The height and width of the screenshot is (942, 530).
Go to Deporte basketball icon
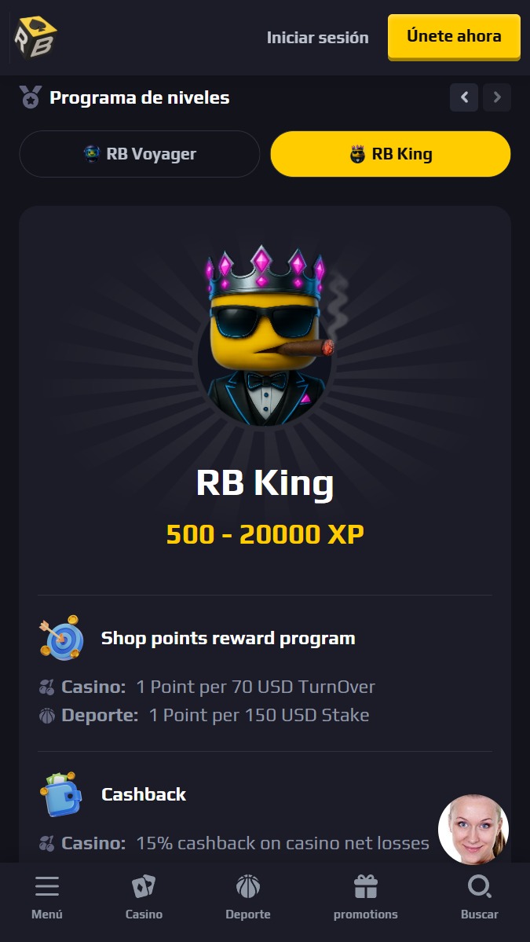click(248, 886)
